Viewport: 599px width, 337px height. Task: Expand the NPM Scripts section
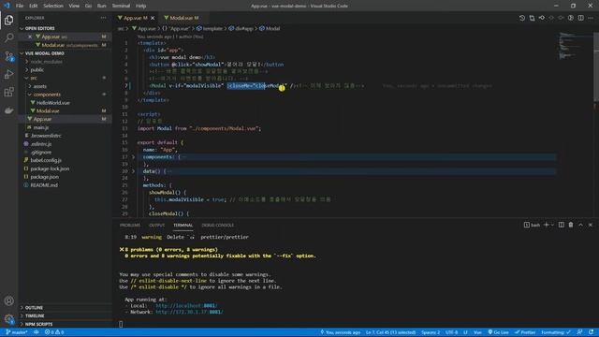[66, 324]
